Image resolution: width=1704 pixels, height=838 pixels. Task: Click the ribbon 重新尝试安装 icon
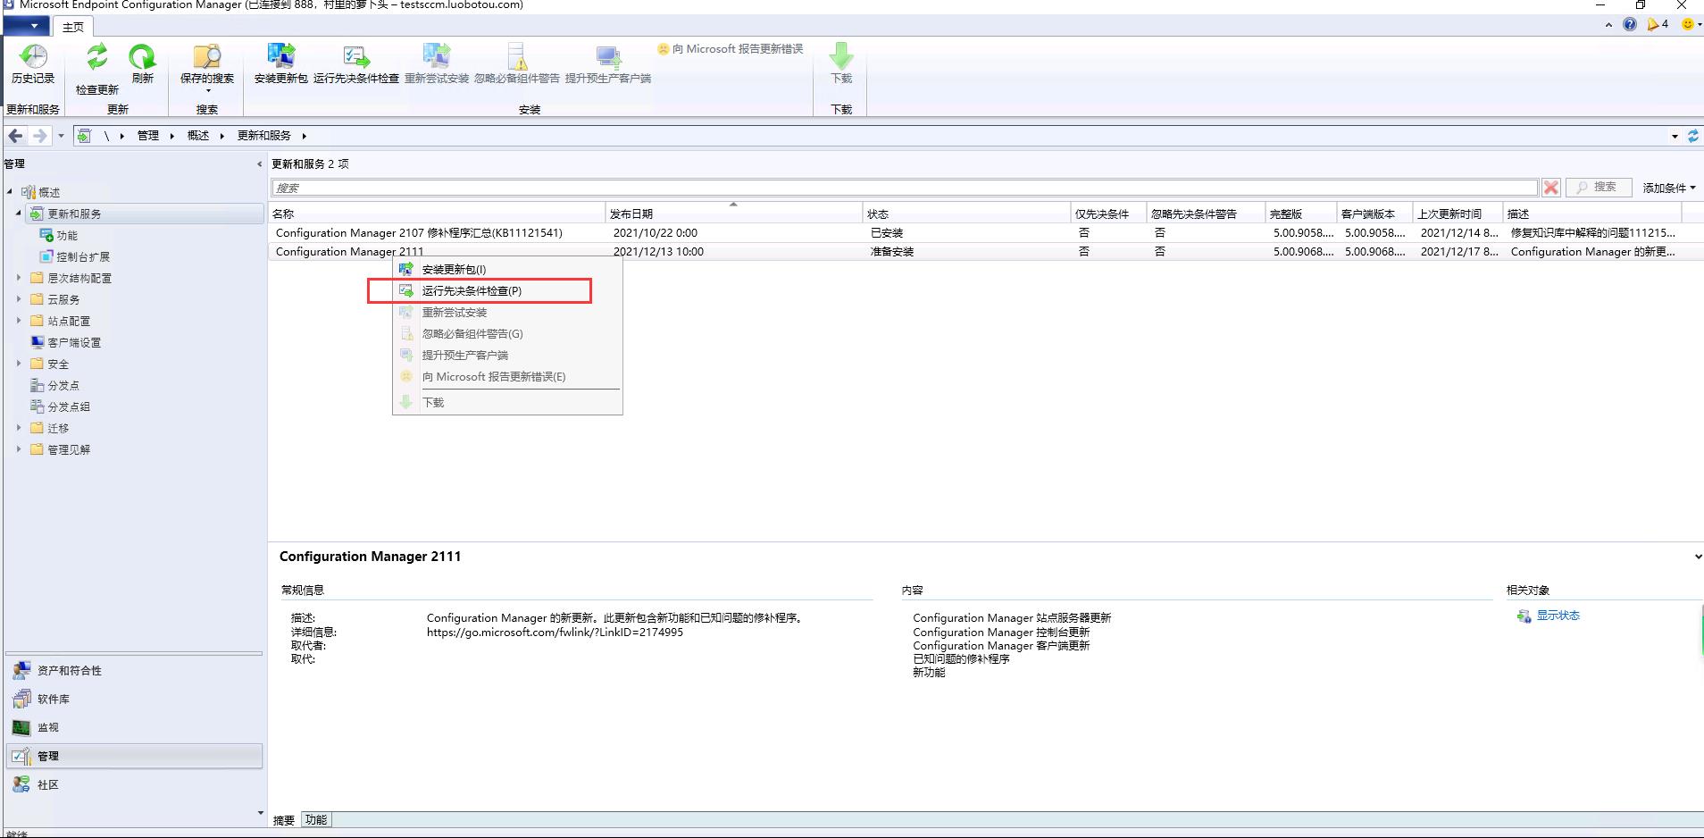[437, 63]
